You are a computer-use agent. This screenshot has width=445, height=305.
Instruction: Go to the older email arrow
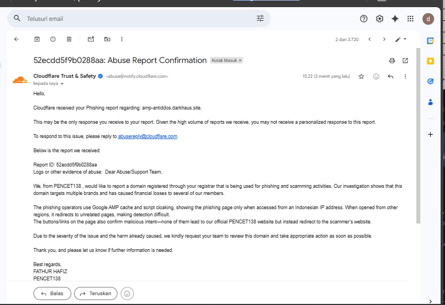(384, 39)
